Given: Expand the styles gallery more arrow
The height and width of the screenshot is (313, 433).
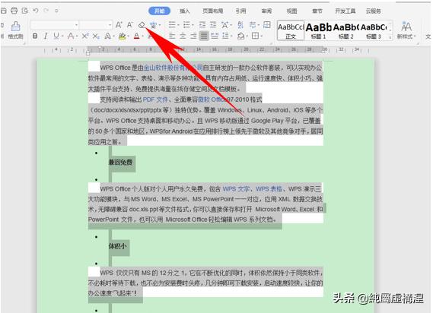Looking at the screenshot, I should (390, 36).
